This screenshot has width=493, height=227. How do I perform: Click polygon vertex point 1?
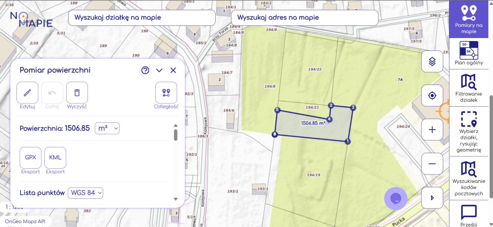click(x=348, y=142)
